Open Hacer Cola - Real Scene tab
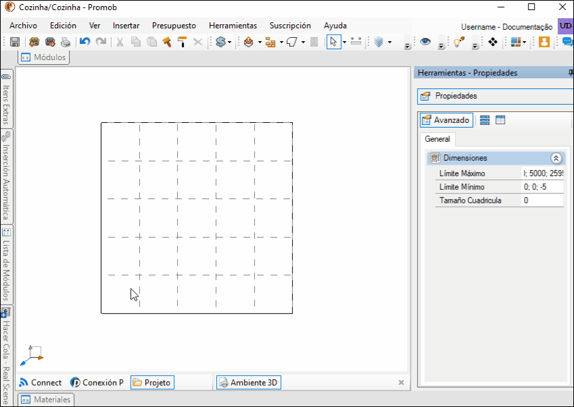This screenshot has height=407, width=574. [x=6, y=356]
